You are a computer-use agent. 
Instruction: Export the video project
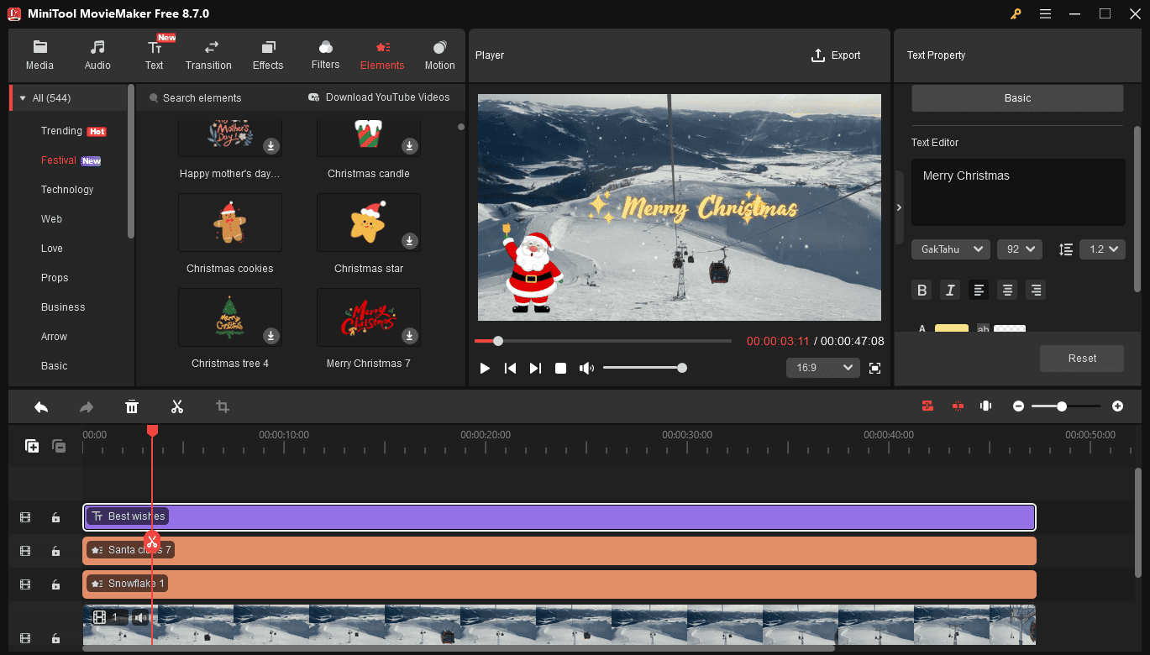pos(836,55)
